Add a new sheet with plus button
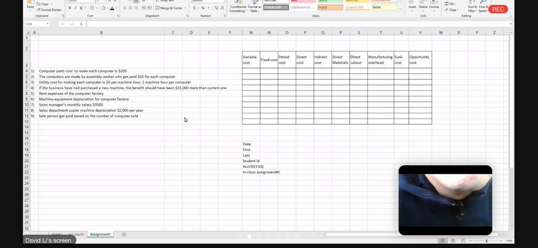This screenshot has width=538, height=248. [x=124, y=234]
